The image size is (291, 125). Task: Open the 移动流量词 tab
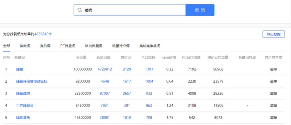pos(93,46)
